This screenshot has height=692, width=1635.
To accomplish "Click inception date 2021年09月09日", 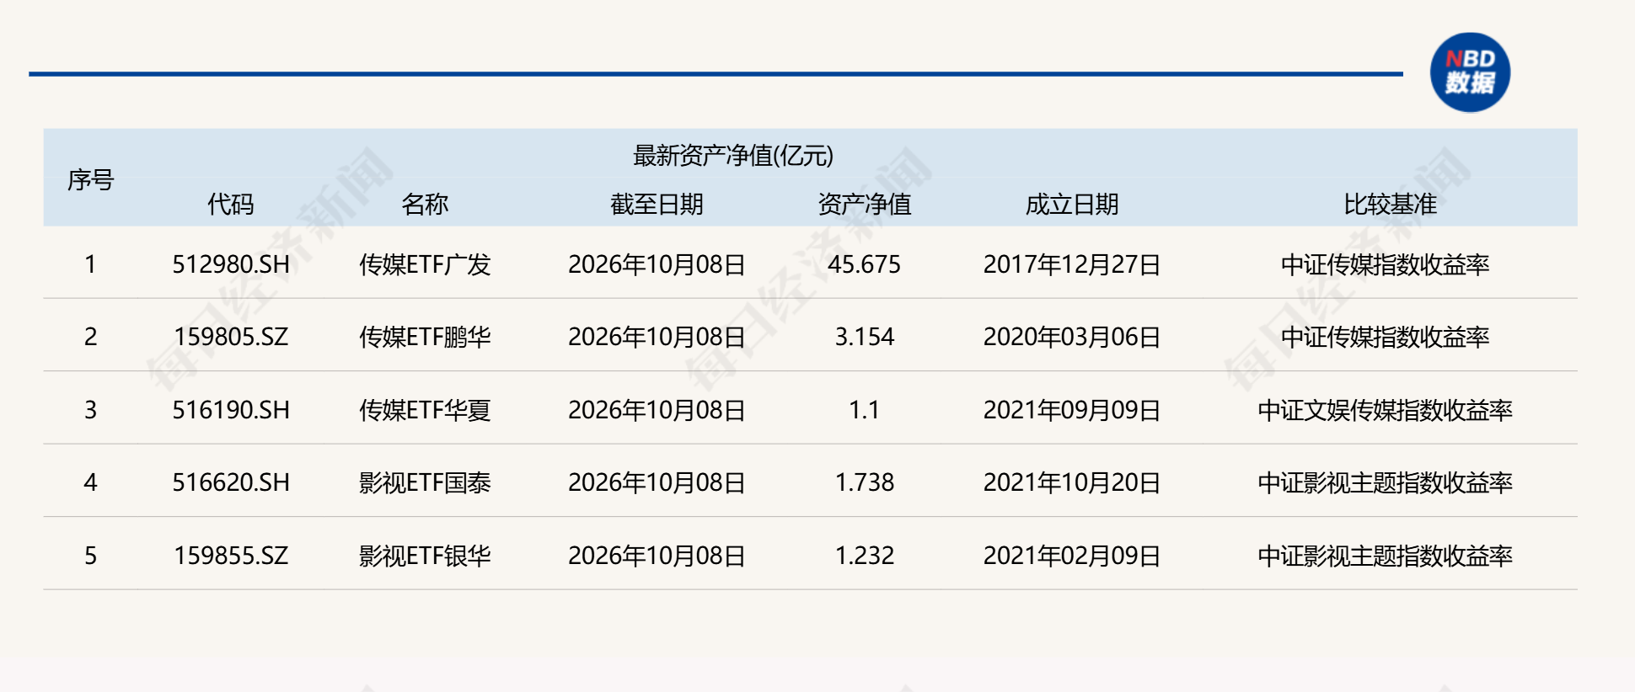I will click(1072, 410).
